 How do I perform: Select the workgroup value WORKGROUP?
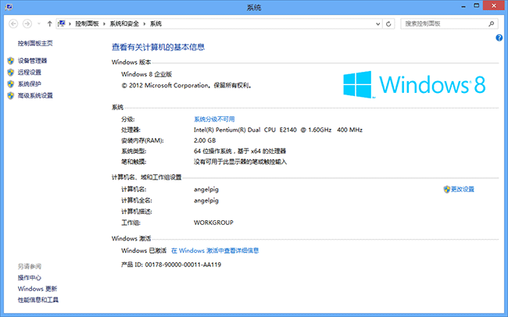(213, 223)
